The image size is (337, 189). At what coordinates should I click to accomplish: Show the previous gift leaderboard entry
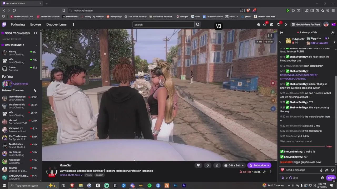pyautogui.click(x=280, y=42)
